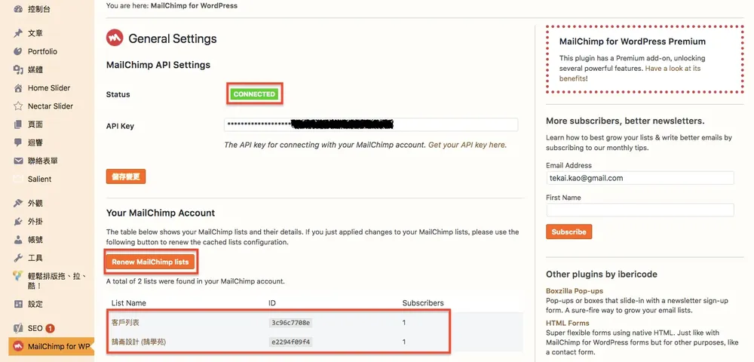
Task: Click the page builder icon beside 輕鬆排版拖、拉、酷！
Action: [18, 276]
